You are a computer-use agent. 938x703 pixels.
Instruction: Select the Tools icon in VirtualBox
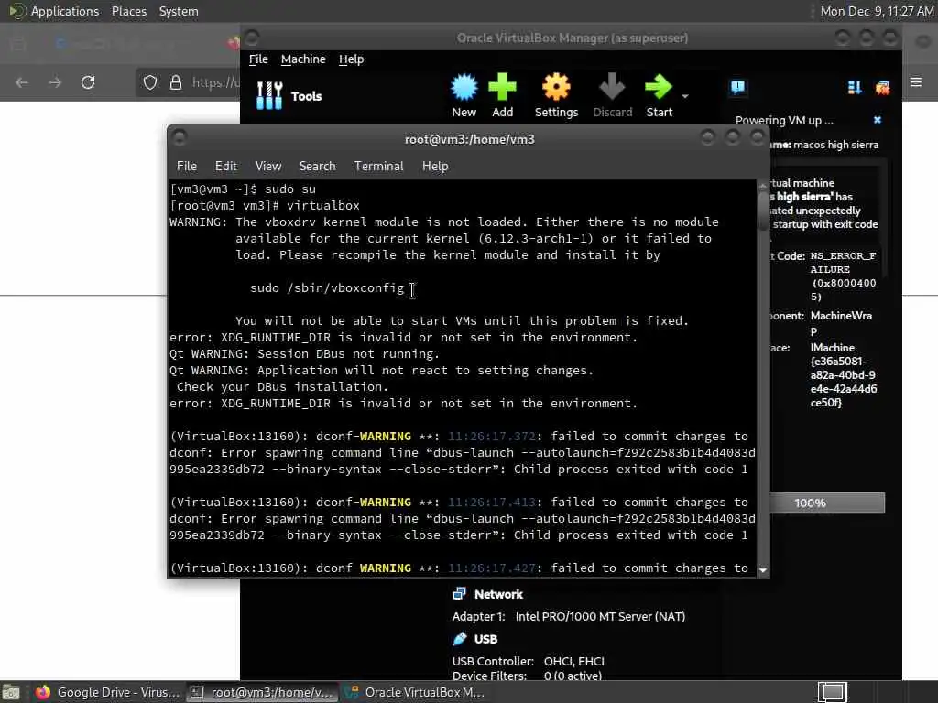pyautogui.click(x=269, y=95)
